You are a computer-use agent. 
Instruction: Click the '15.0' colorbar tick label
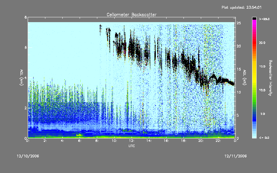[x=262, y=66]
